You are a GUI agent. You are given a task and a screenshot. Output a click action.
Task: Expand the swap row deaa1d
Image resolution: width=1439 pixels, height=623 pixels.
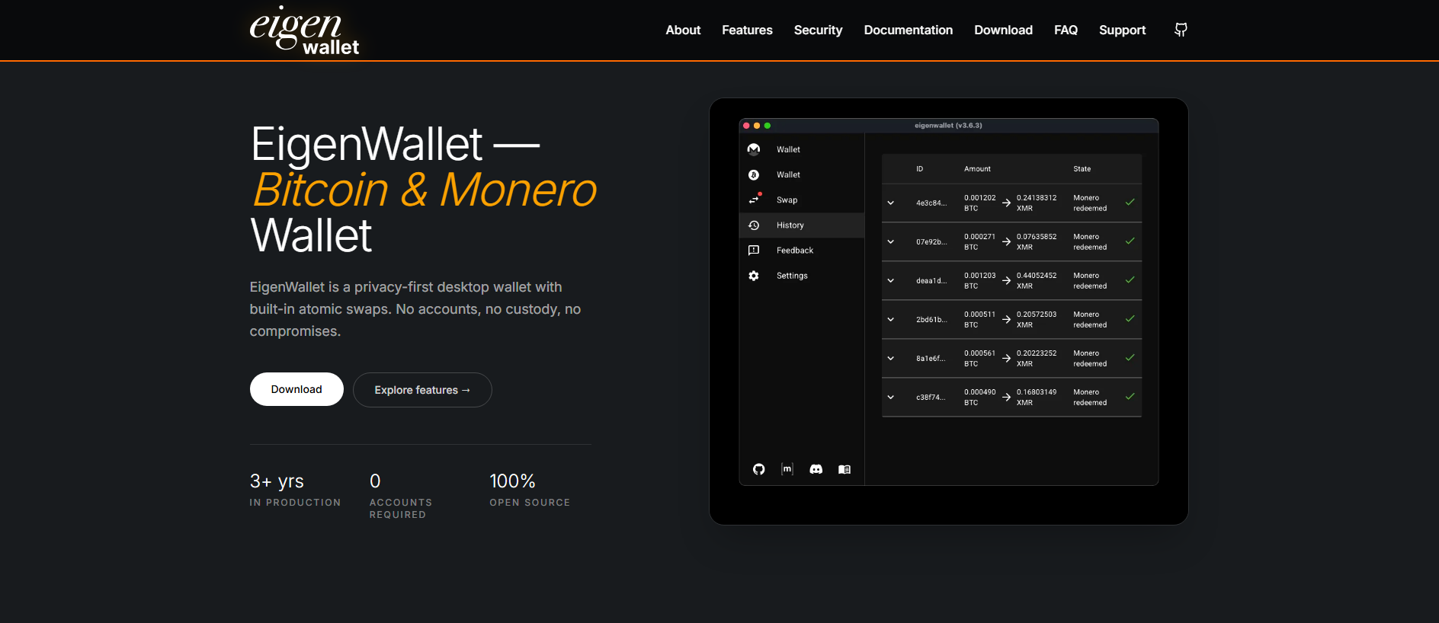click(x=891, y=280)
